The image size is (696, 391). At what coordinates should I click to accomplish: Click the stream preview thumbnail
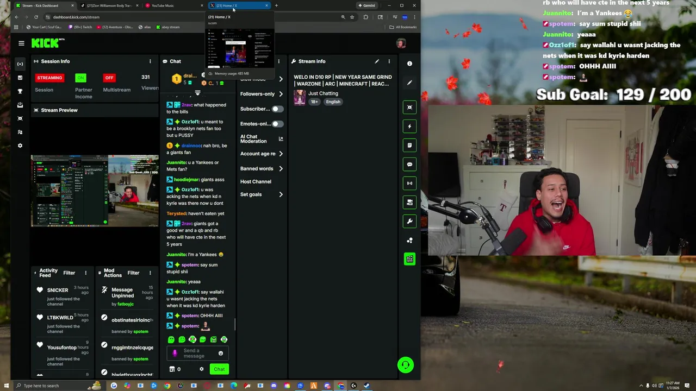click(x=95, y=191)
